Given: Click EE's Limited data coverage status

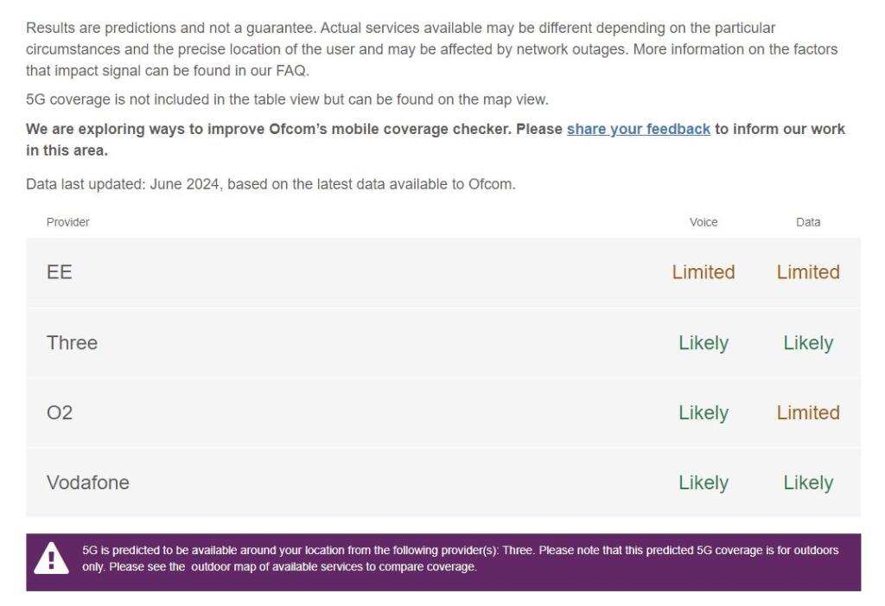Looking at the screenshot, I should 808,272.
